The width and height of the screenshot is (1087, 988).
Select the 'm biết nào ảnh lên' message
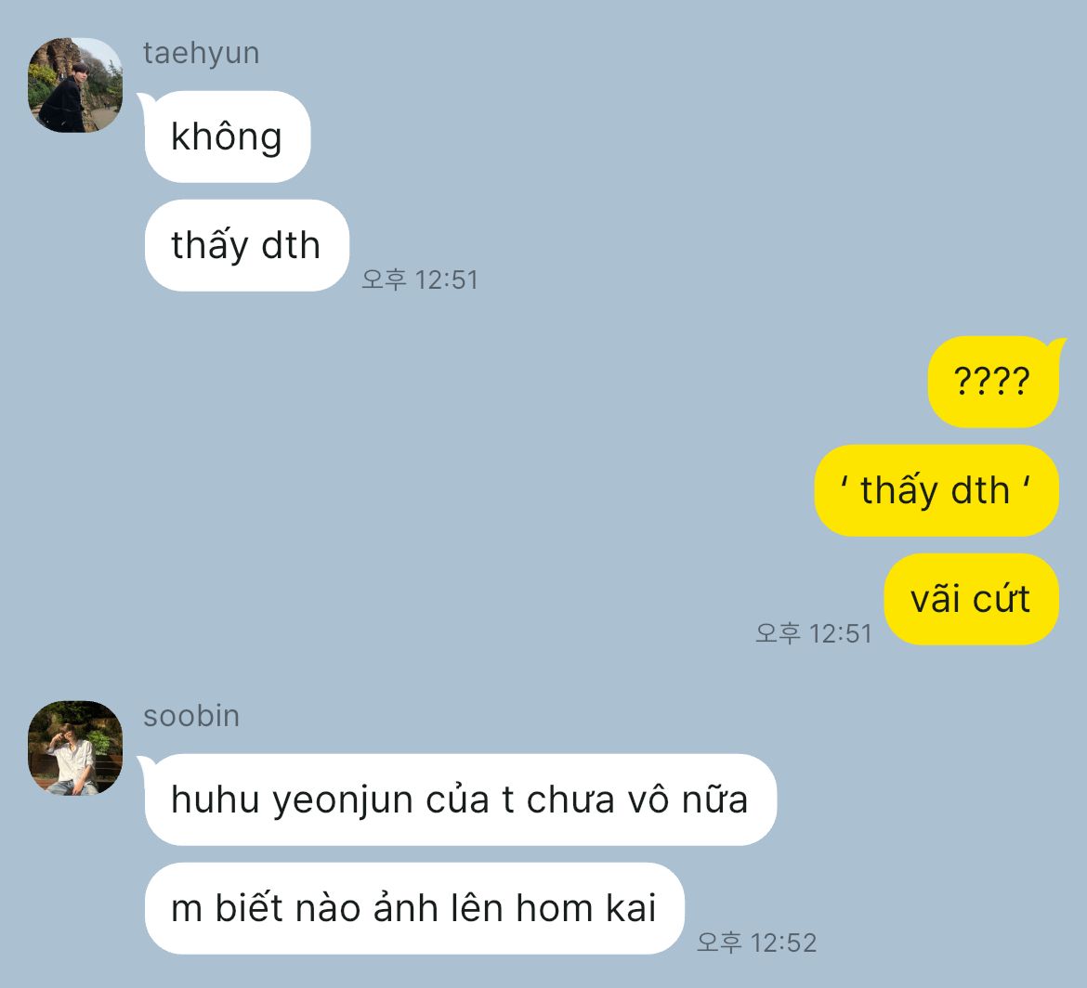[x=414, y=908]
